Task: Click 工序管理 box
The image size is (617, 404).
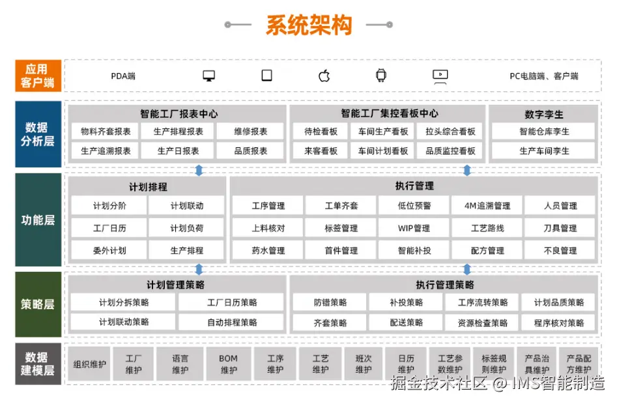Action: click(268, 206)
